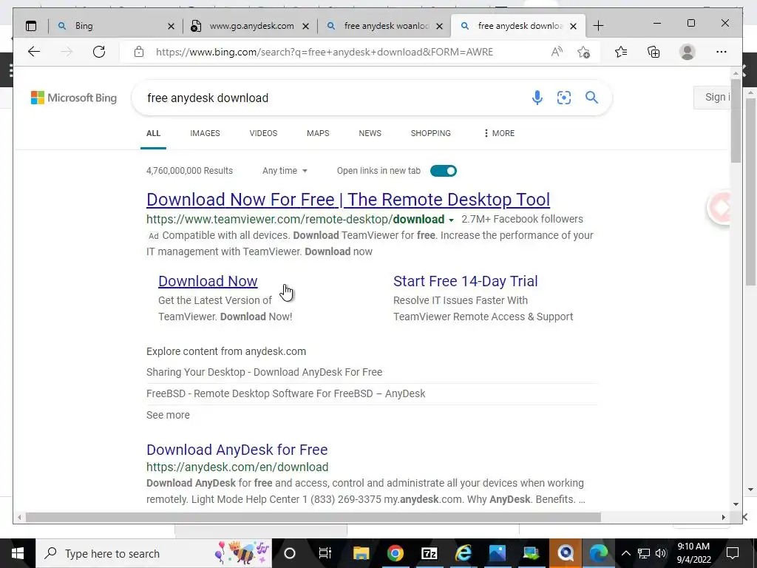Submit search with magnifier icon
757x568 pixels.
591,98
